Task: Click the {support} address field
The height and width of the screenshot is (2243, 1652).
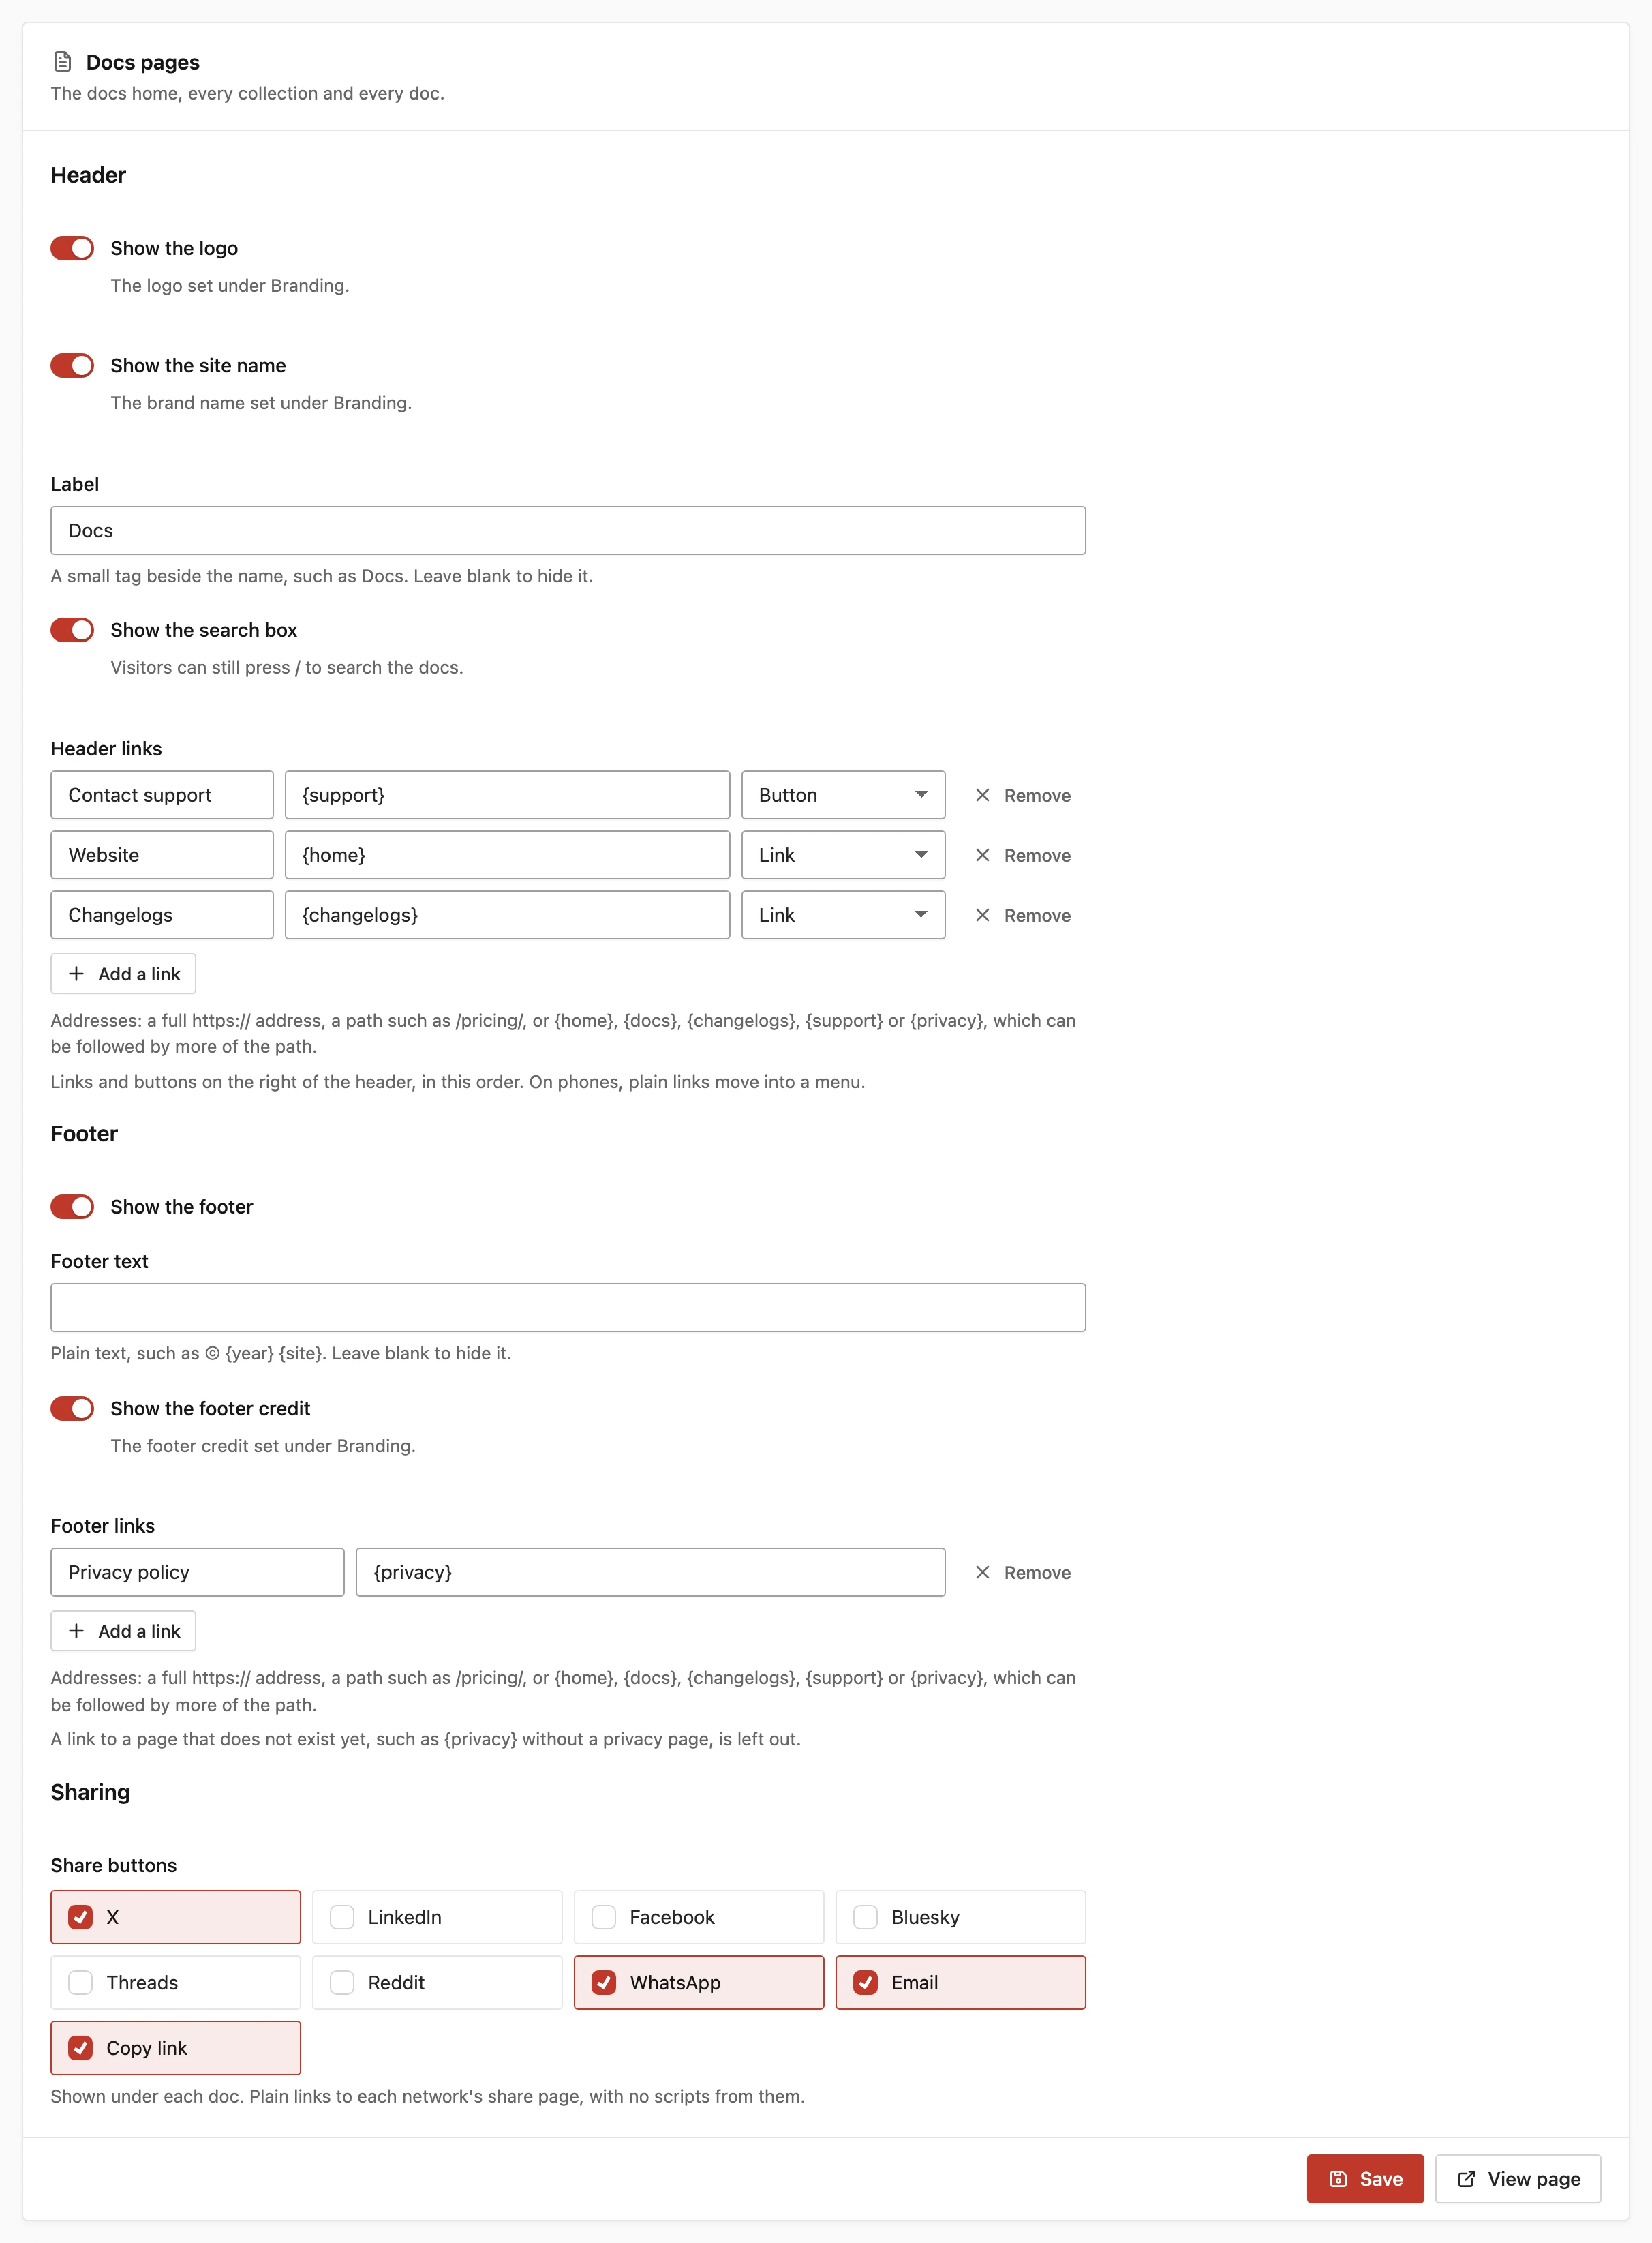Action: (507, 796)
